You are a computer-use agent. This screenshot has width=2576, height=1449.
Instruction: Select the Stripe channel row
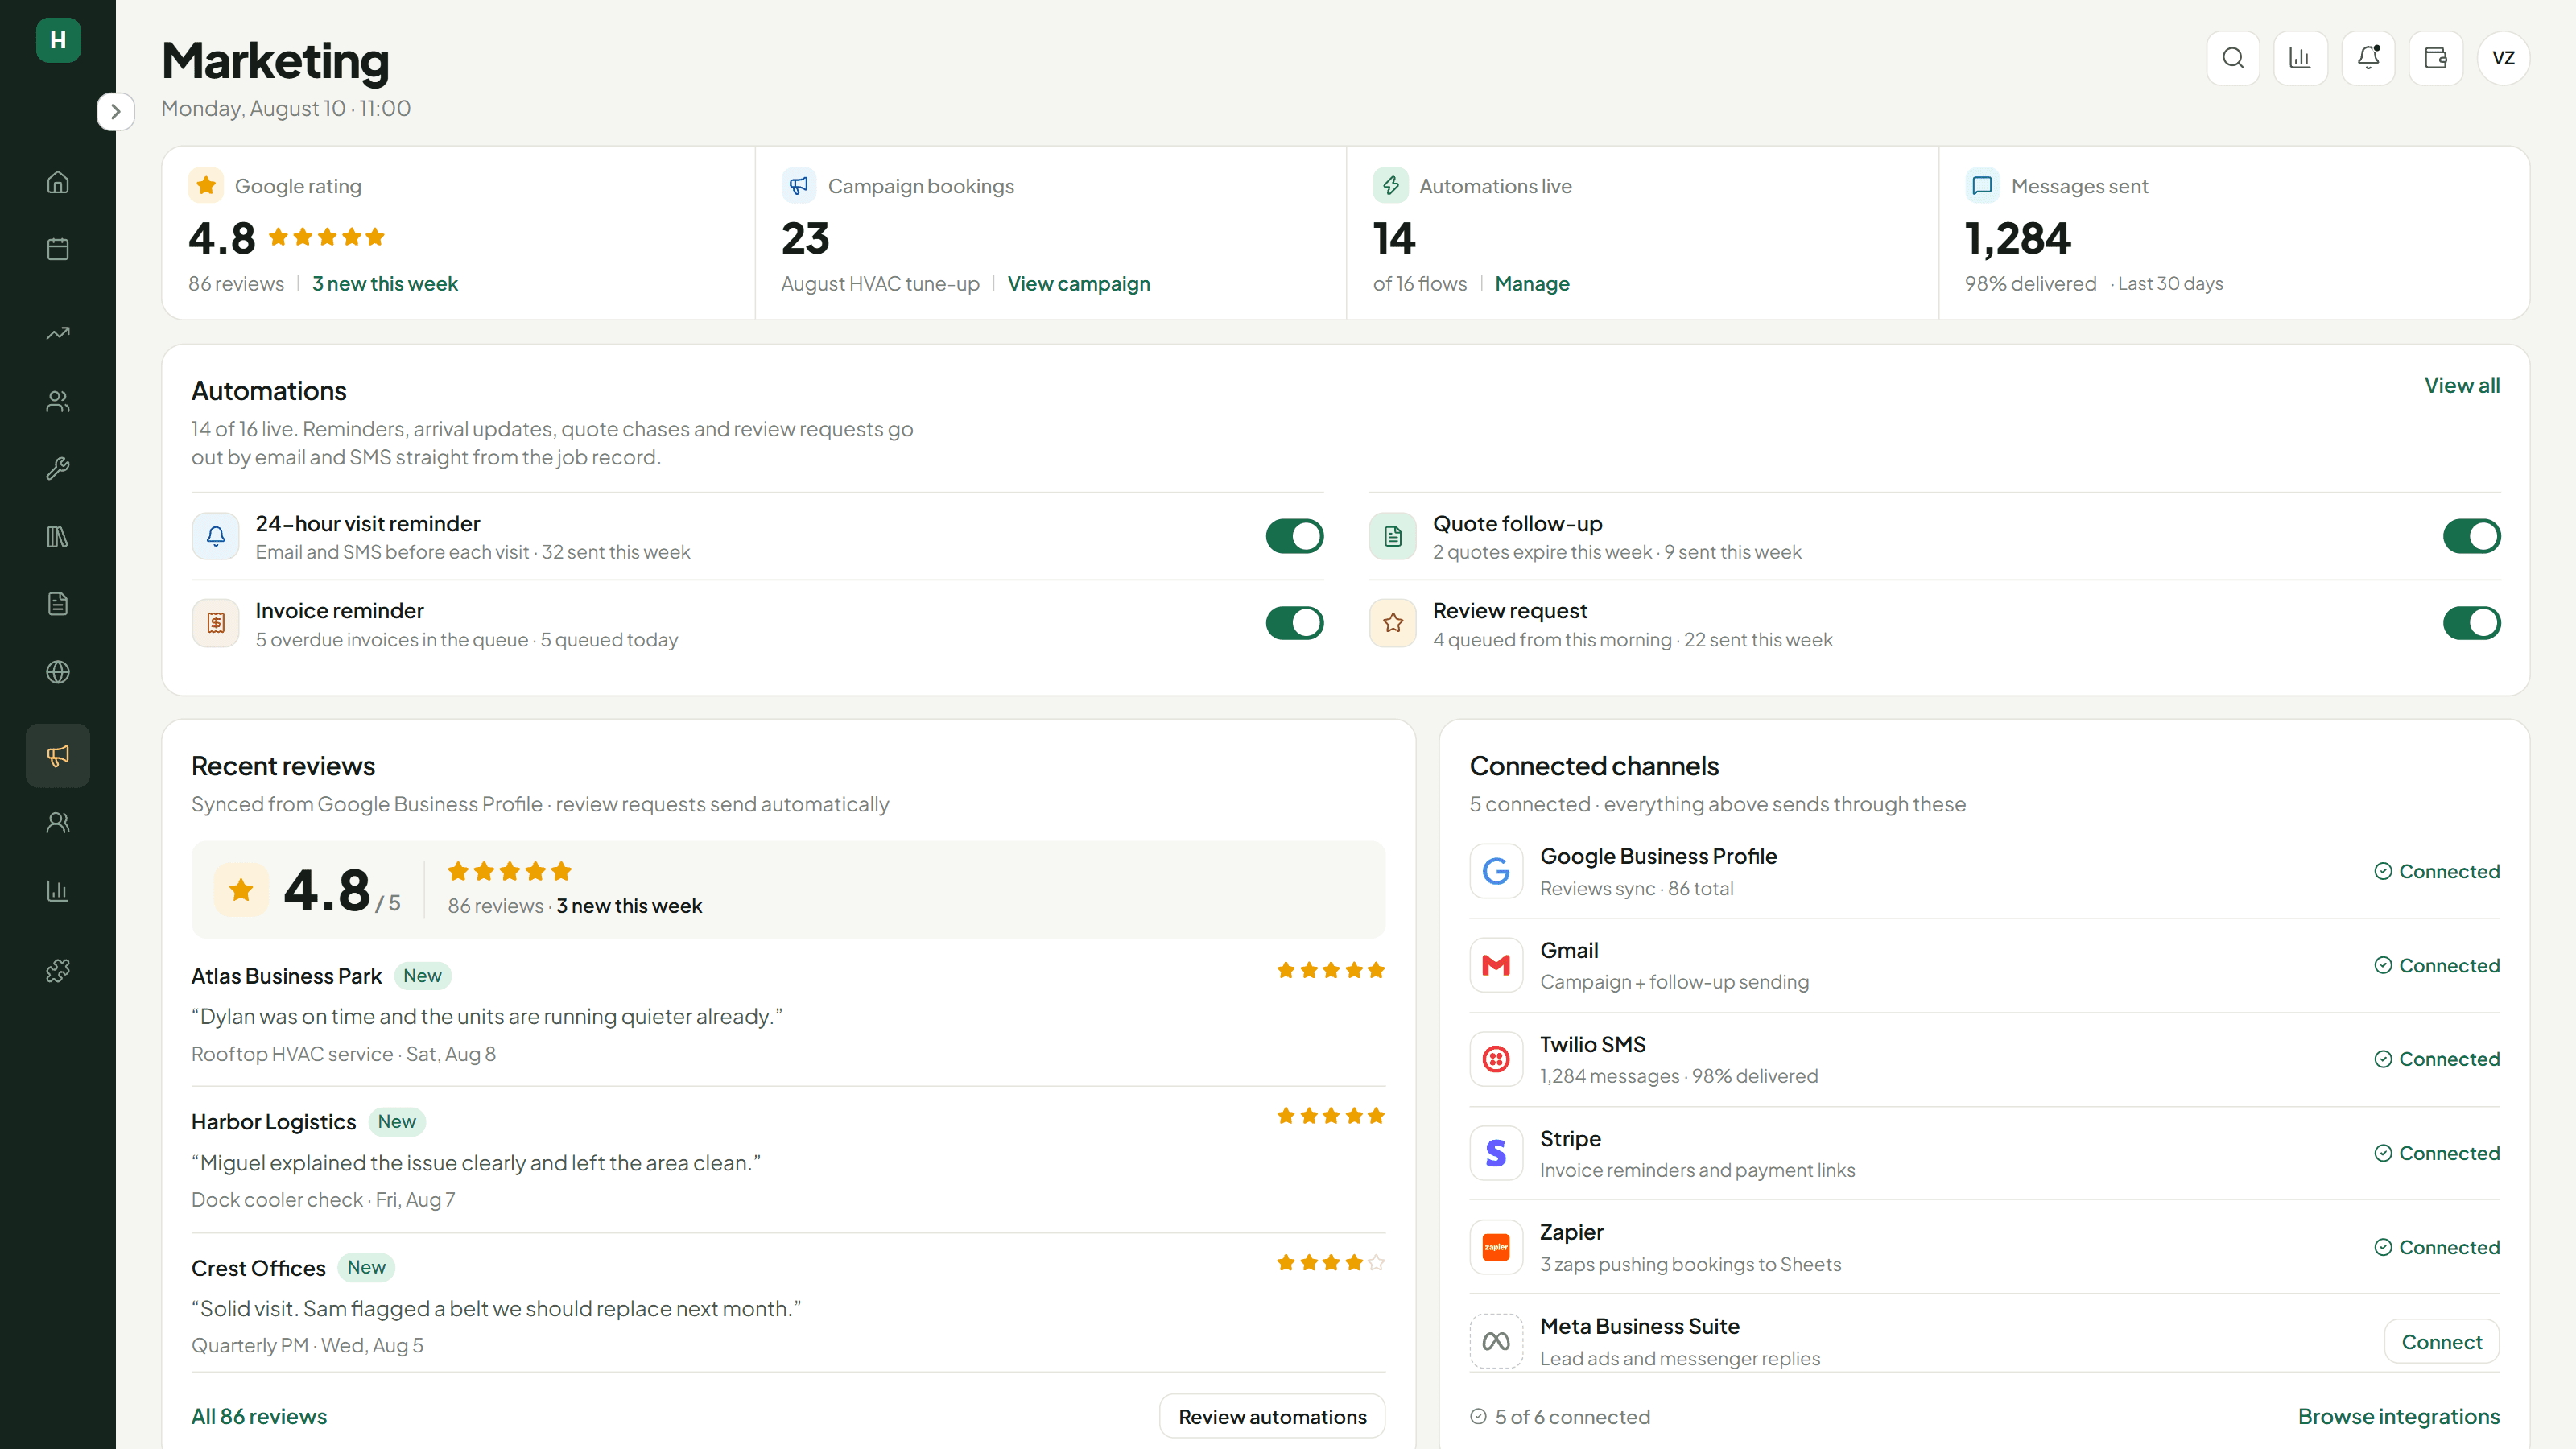(1984, 1153)
